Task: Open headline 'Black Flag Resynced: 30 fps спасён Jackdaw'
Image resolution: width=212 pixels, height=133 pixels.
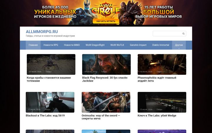Action: tap(105, 79)
